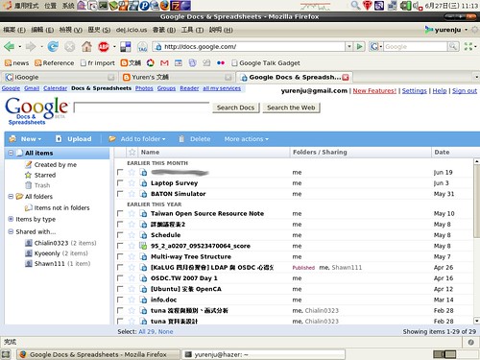Open the del.icio.us menu

coord(132,30)
